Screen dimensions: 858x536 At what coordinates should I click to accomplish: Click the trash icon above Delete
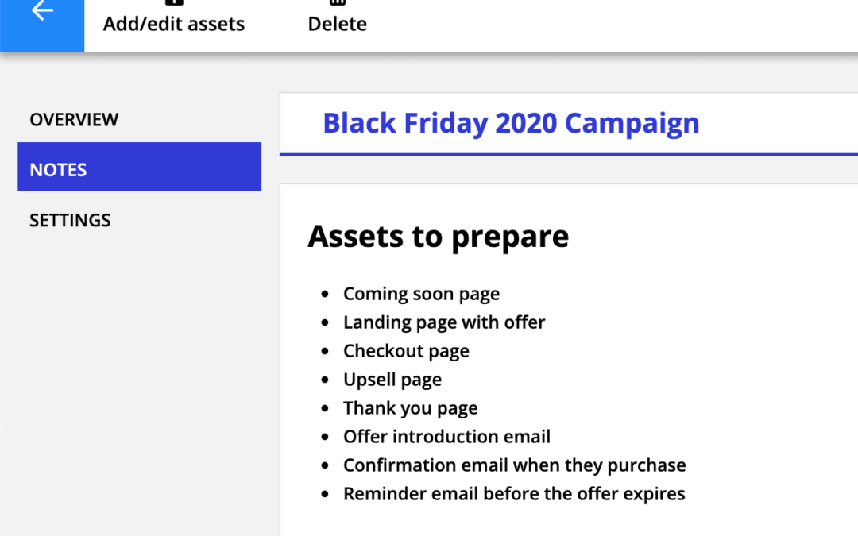337,2
